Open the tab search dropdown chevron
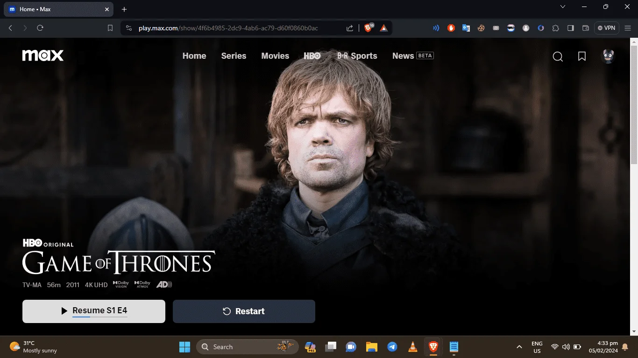Screen dimensions: 638x358 pos(563,7)
